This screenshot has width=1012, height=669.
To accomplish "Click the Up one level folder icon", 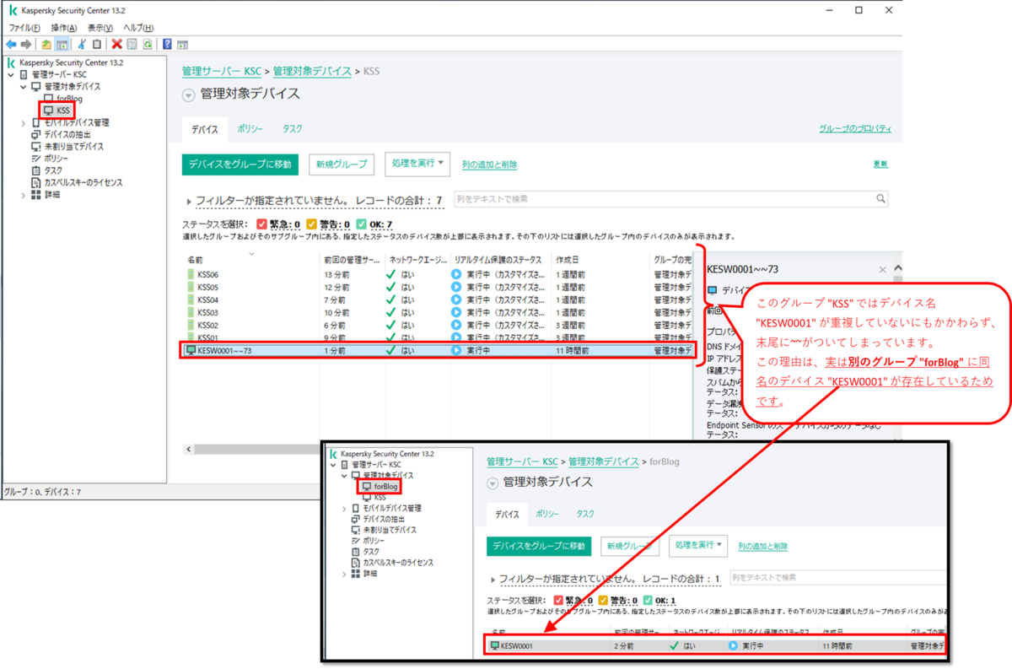I will [46, 44].
